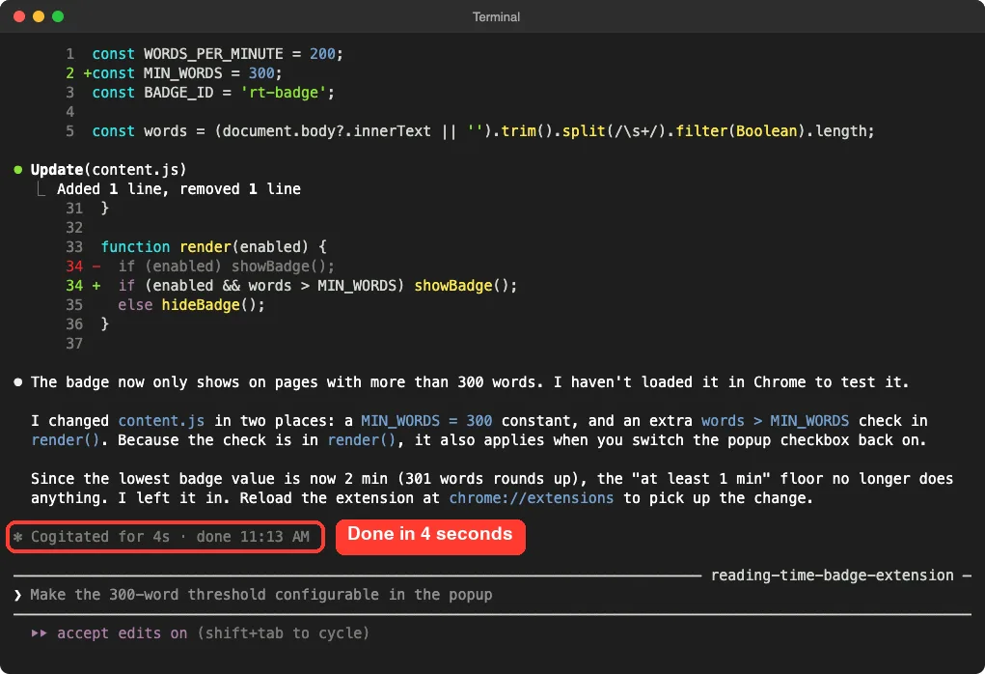Screen dimensions: 985x674
Task: Click the green zoom window button
Action: coord(58,16)
